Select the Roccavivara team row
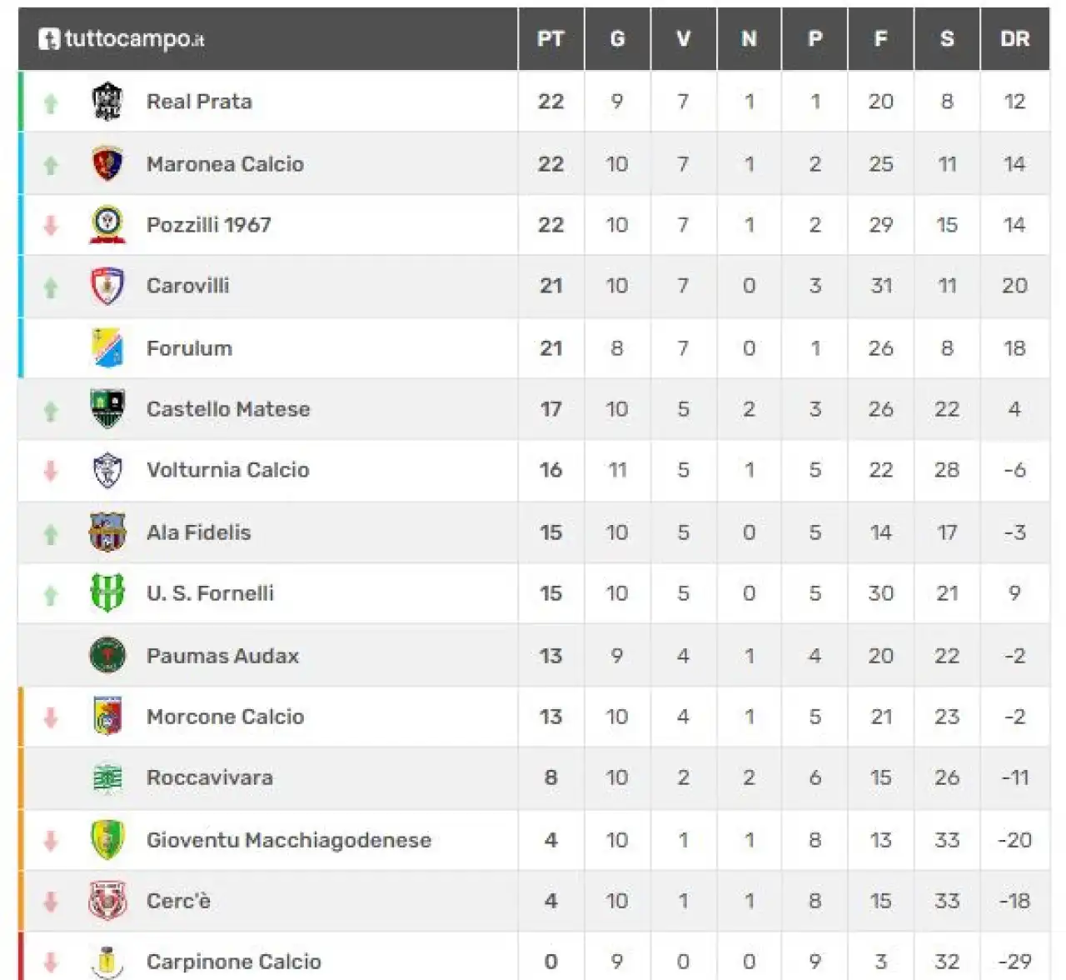This screenshot has width=1066, height=980. [x=534, y=777]
